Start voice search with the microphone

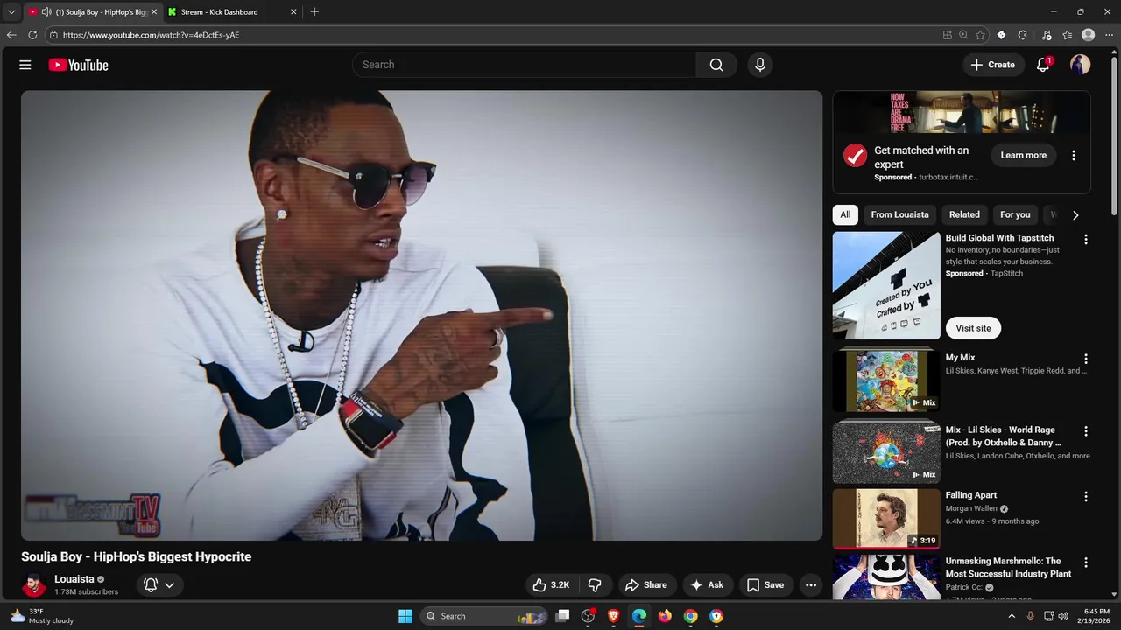coord(760,65)
